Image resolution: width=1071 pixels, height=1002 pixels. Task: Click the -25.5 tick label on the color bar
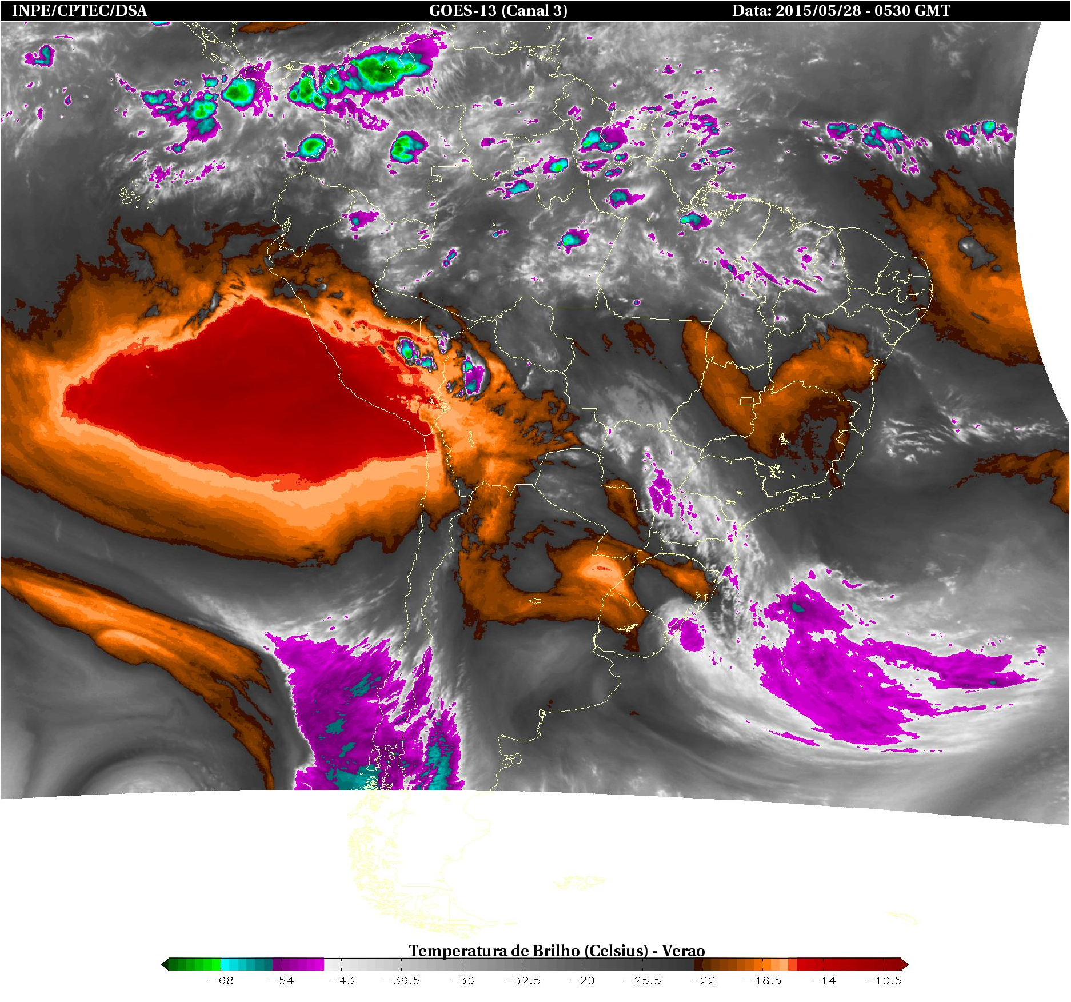(x=642, y=981)
